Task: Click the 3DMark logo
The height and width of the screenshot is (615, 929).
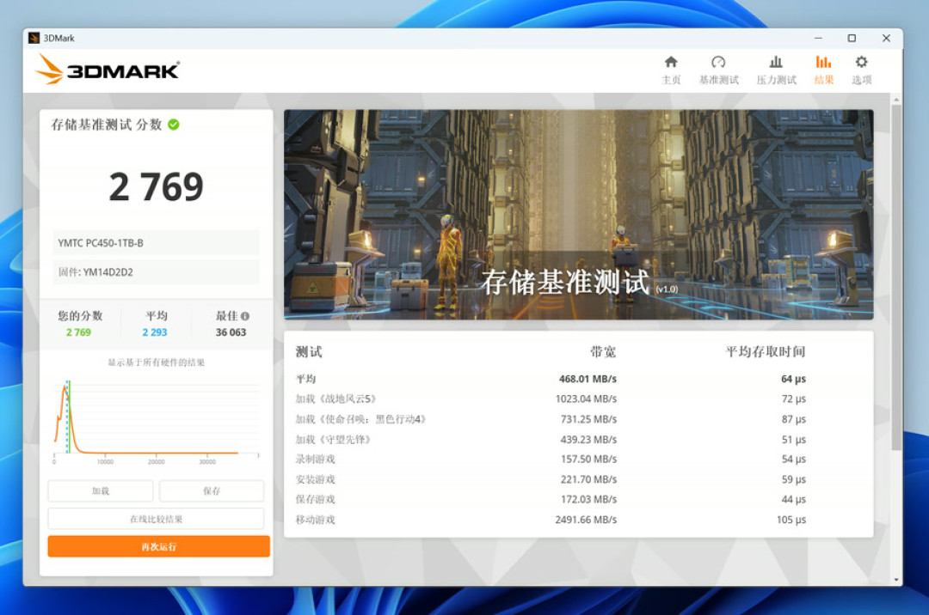Action: [108, 70]
